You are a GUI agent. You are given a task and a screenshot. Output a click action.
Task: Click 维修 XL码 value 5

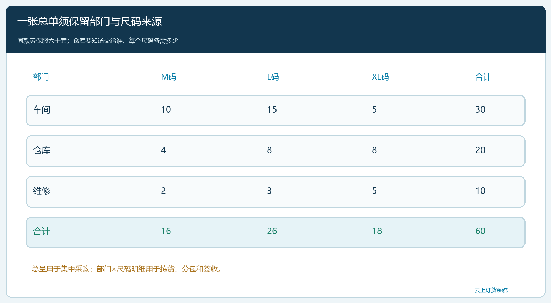tap(374, 191)
